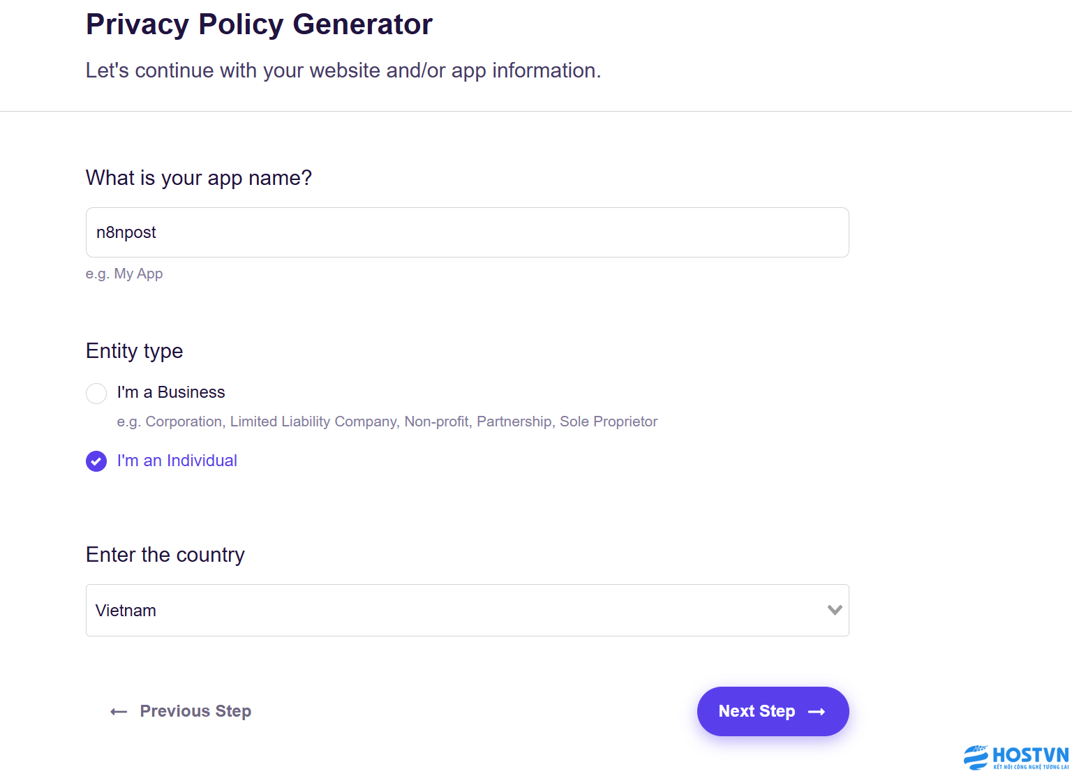Image resolution: width=1072 pixels, height=776 pixels.
Task: Open the country dropdown showing Vietnam
Action: click(x=468, y=610)
